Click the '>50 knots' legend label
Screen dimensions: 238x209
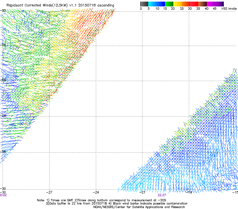coord(229,9)
